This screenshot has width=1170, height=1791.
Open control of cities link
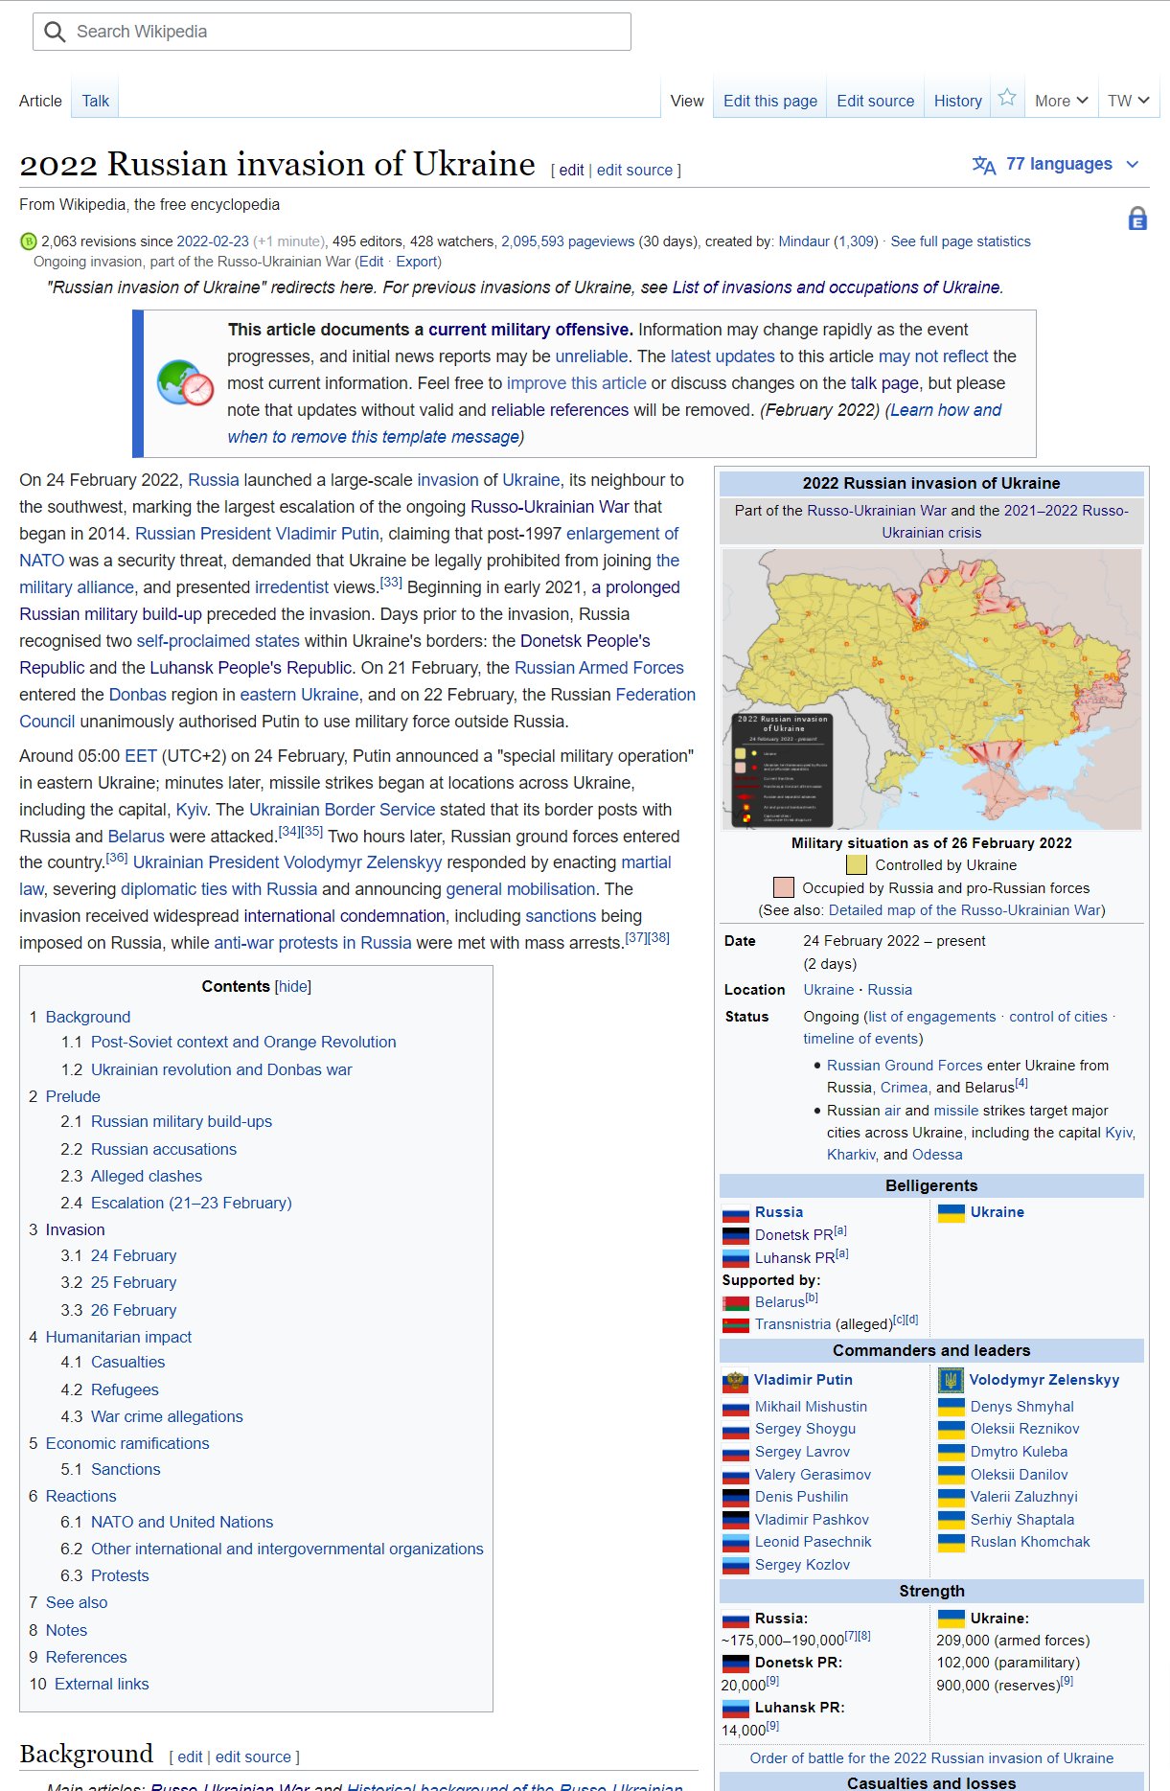pyautogui.click(x=1058, y=1017)
